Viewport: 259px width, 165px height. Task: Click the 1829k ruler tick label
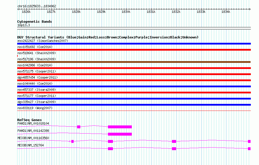pyautogui.click(x=101, y=12)
